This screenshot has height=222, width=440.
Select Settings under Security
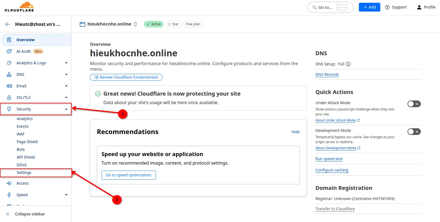(x=24, y=173)
